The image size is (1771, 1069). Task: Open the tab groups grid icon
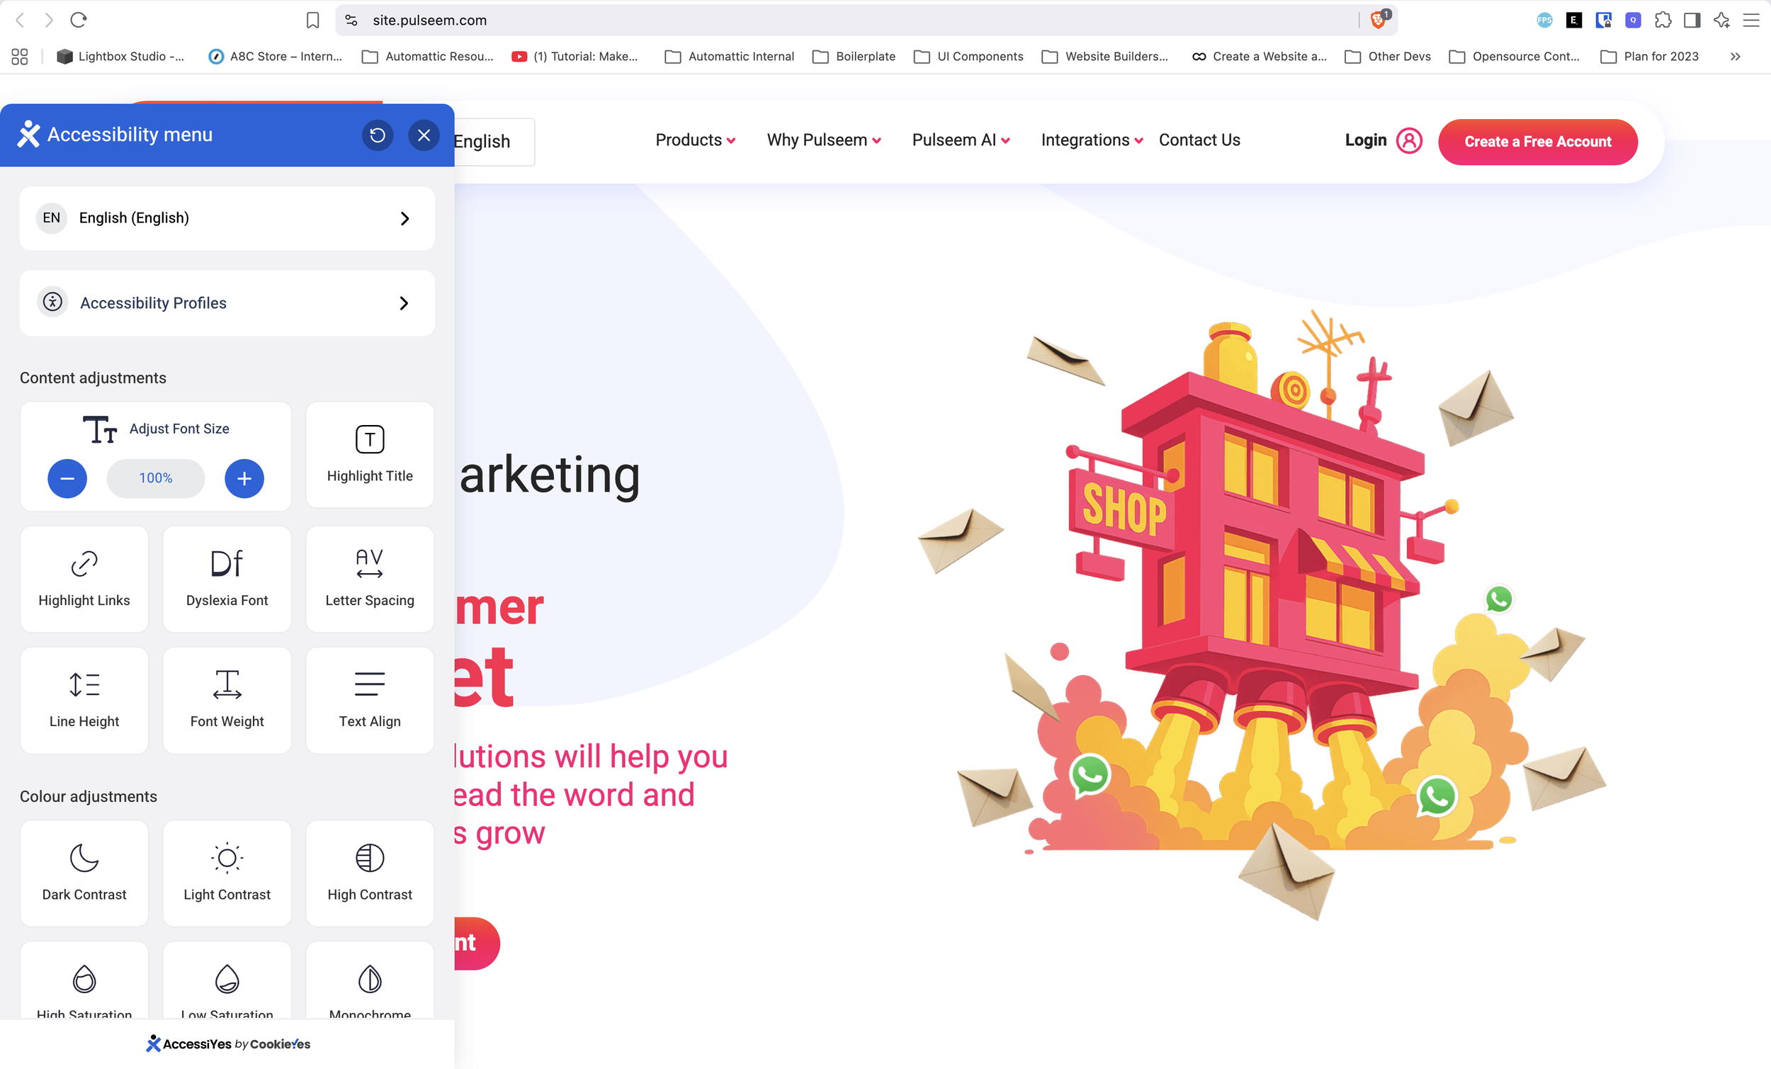(x=20, y=57)
